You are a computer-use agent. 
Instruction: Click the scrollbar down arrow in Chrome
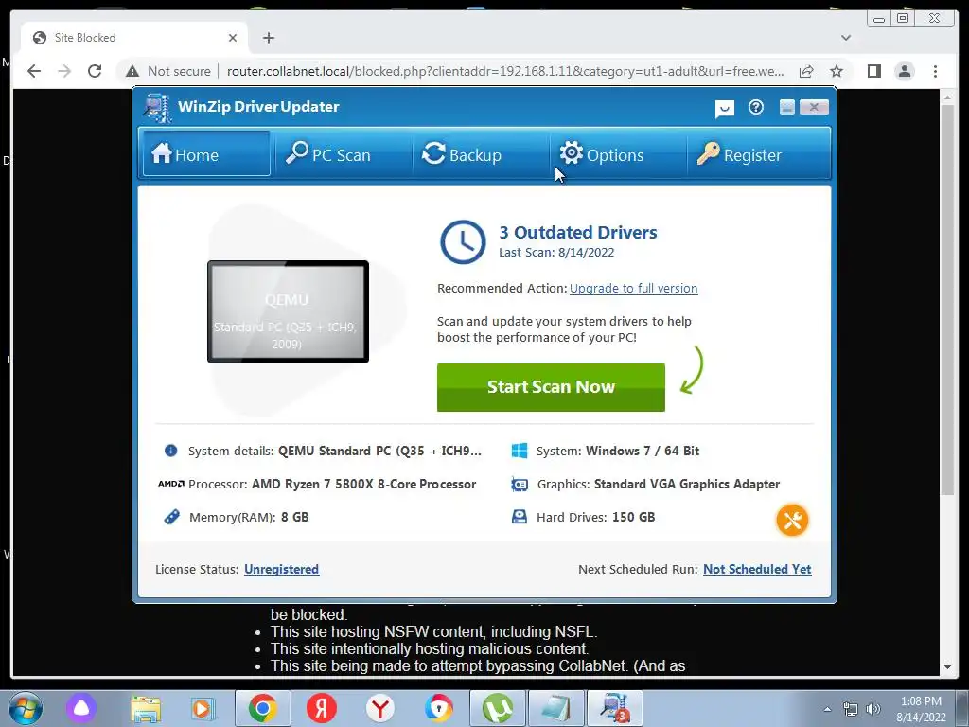(947, 667)
